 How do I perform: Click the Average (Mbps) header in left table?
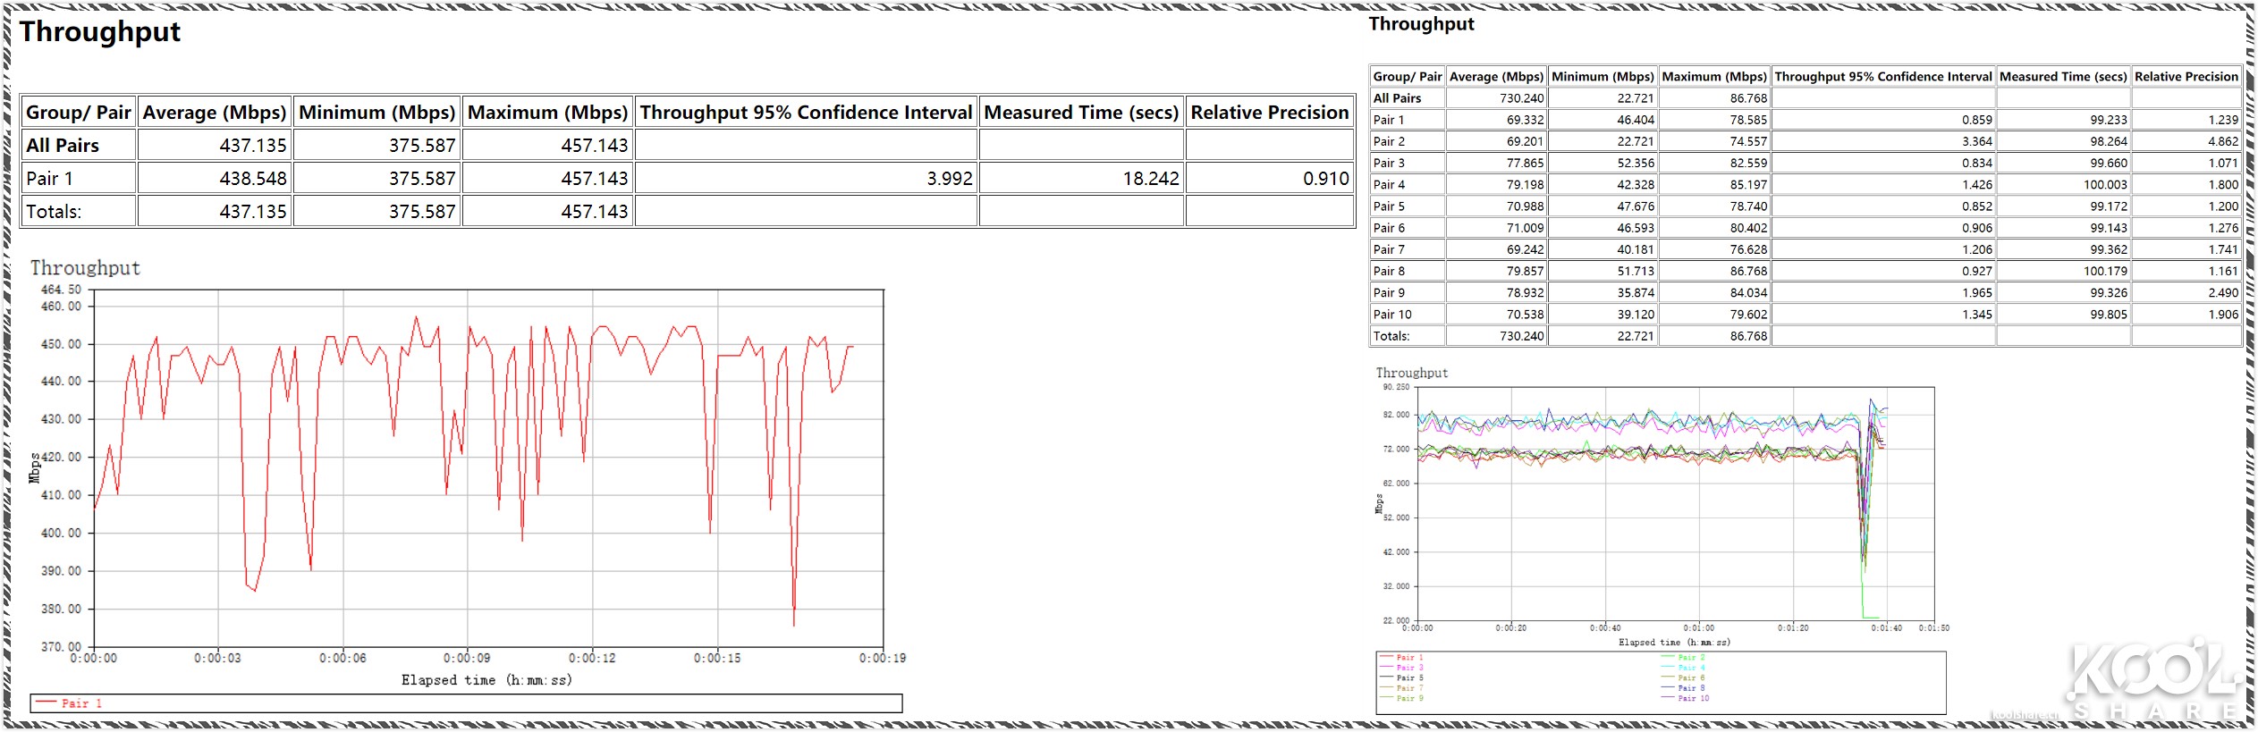coord(214,113)
